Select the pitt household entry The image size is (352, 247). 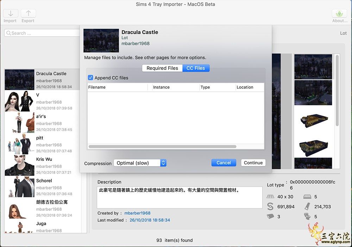[x=42, y=144]
